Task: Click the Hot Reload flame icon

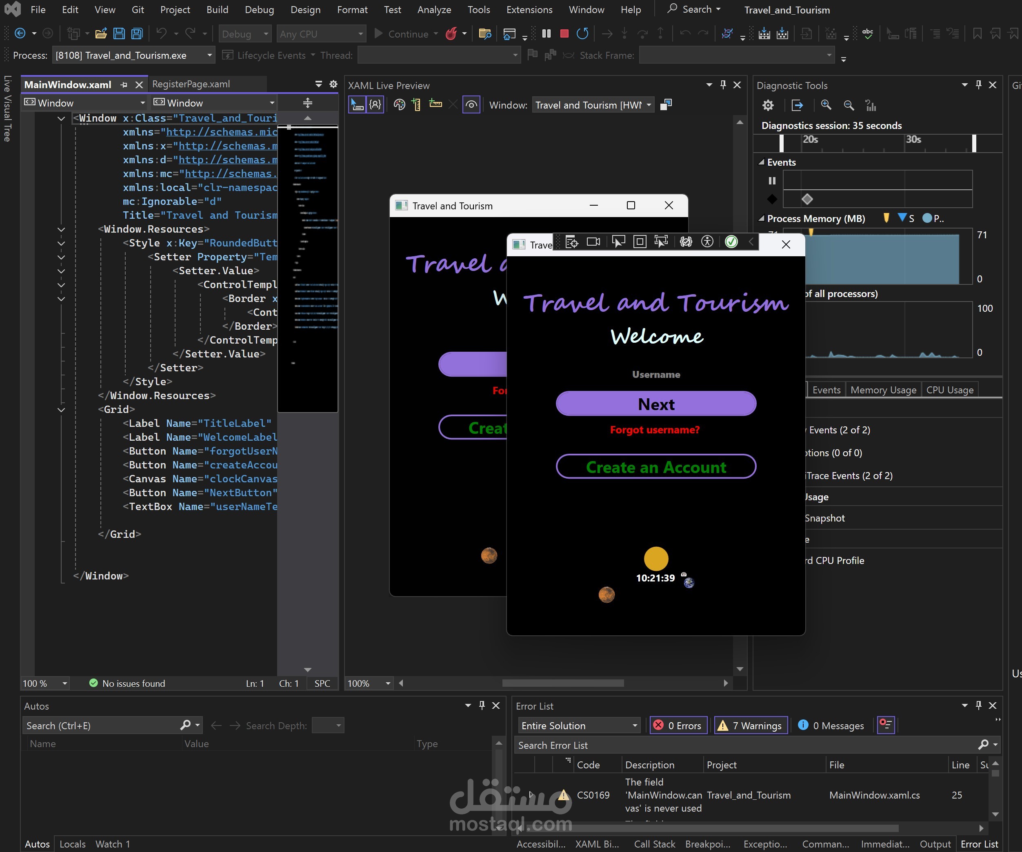Action: [x=451, y=33]
